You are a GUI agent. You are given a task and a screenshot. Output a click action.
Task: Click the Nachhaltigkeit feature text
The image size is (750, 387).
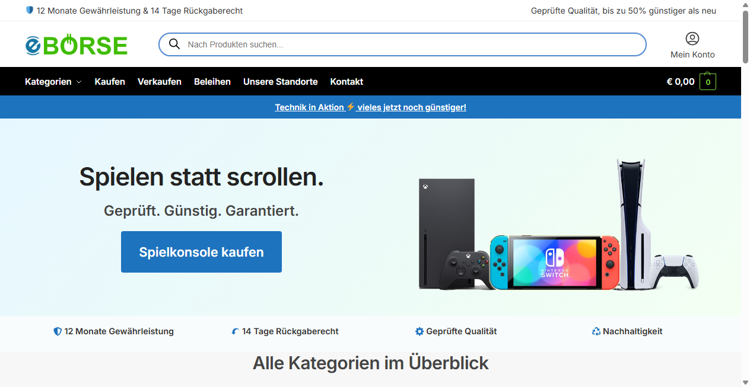click(633, 331)
